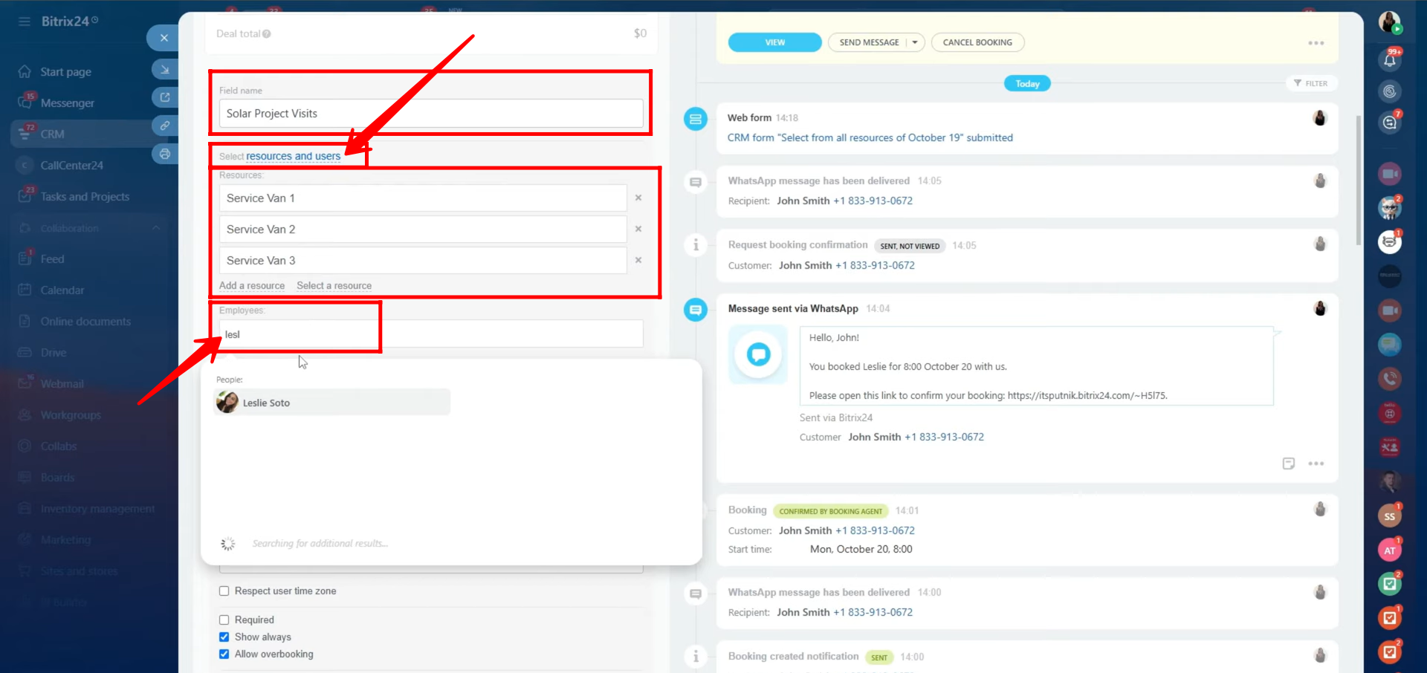
Task: Open the hamburger menu beside Bitrix24
Action: coord(25,22)
